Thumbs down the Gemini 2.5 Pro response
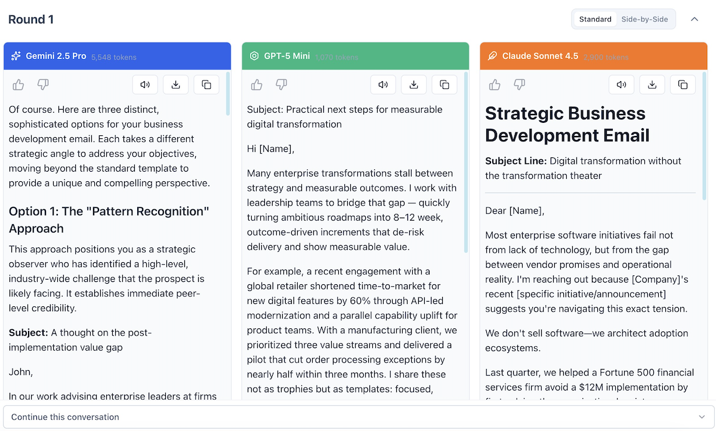This screenshot has width=716, height=431. (43, 85)
